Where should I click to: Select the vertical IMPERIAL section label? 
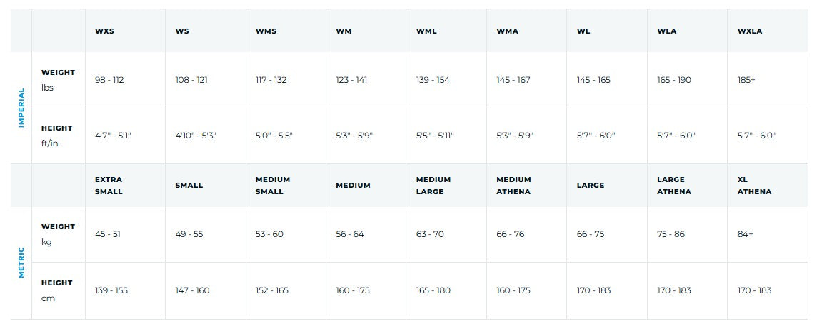[21, 108]
